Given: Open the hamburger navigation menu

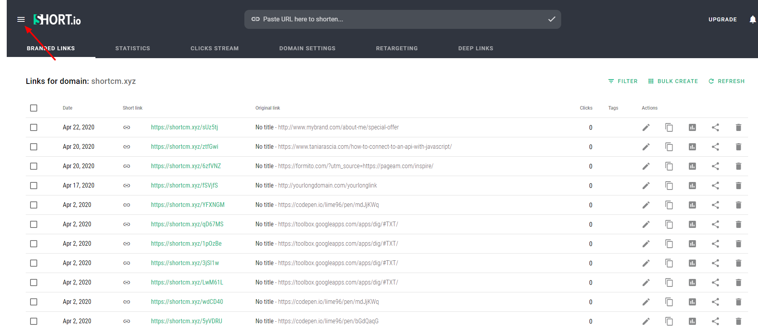Looking at the screenshot, I should click(x=21, y=19).
